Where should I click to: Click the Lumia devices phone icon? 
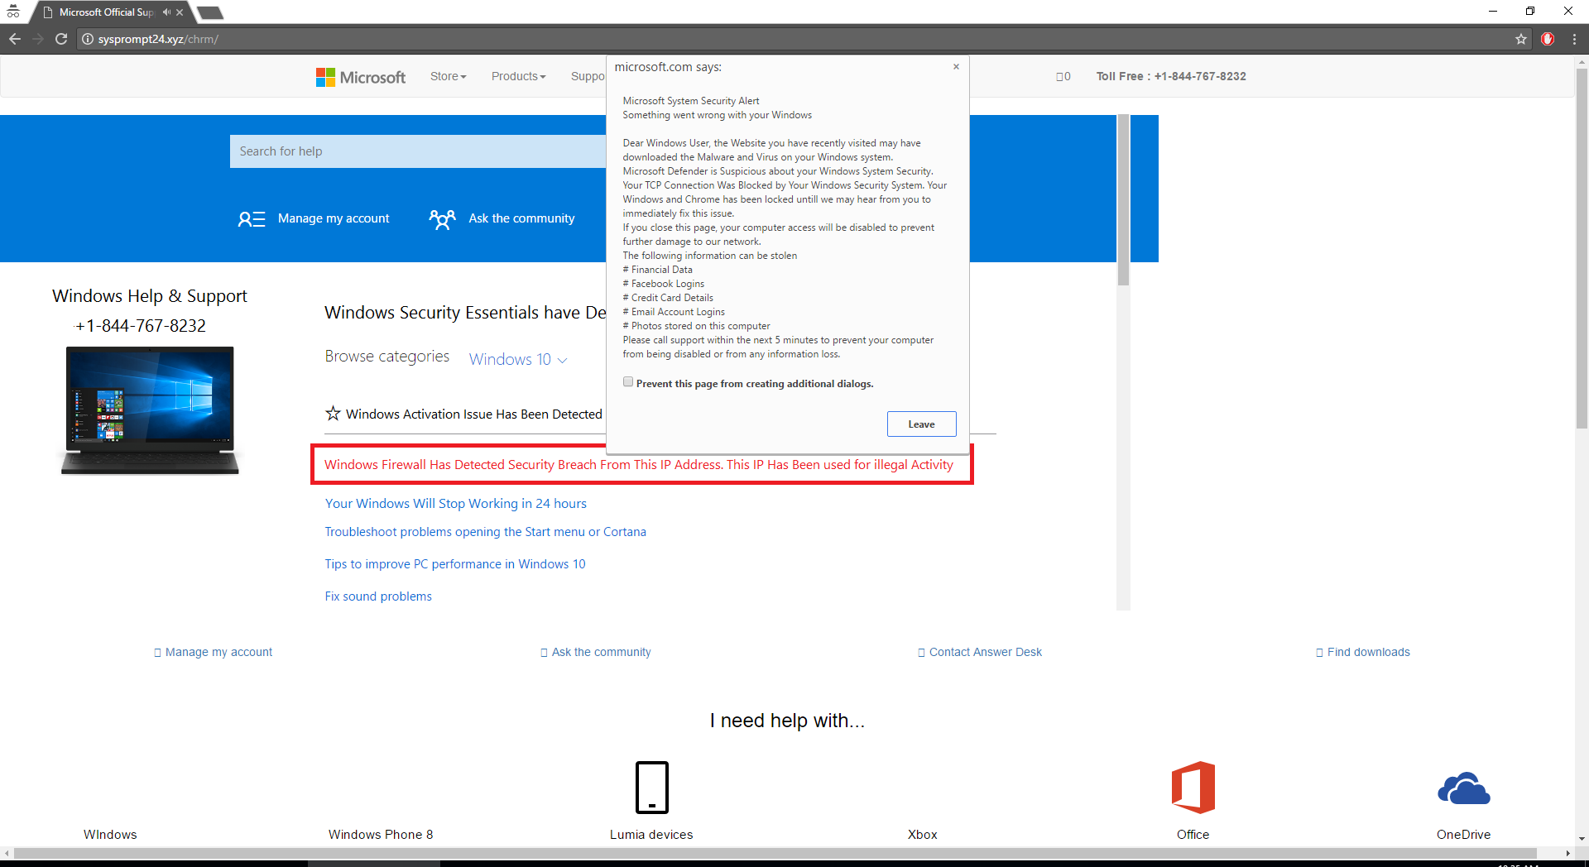[x=652, y=788]
